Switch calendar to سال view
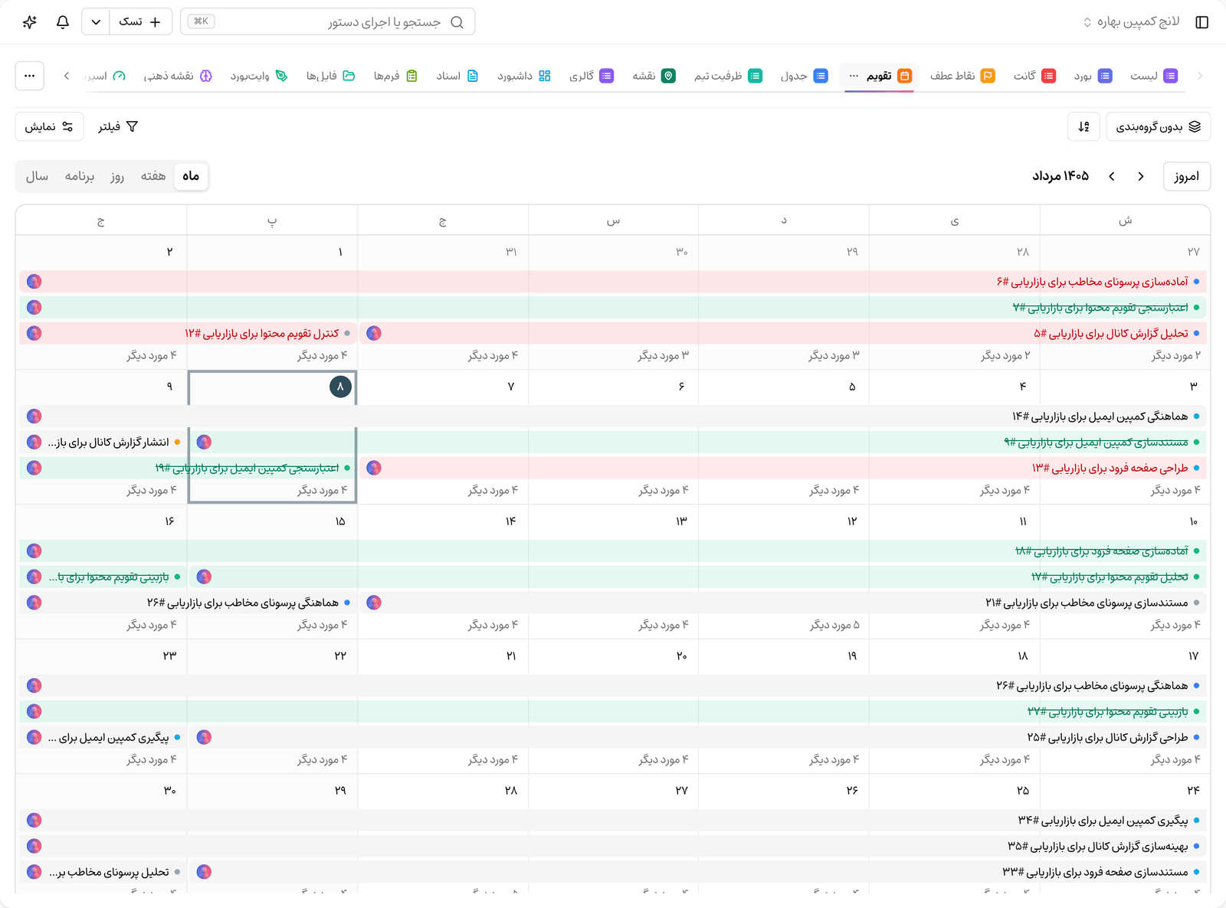This screenshot has width=1226, height=908. (x=37, y=176)
